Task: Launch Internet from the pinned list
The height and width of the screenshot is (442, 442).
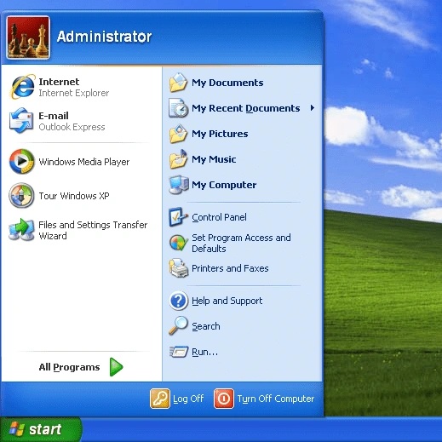Action: 81,87
